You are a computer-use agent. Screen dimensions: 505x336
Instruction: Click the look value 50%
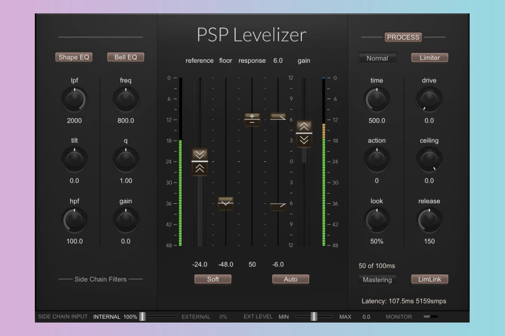tap(377, 241)
